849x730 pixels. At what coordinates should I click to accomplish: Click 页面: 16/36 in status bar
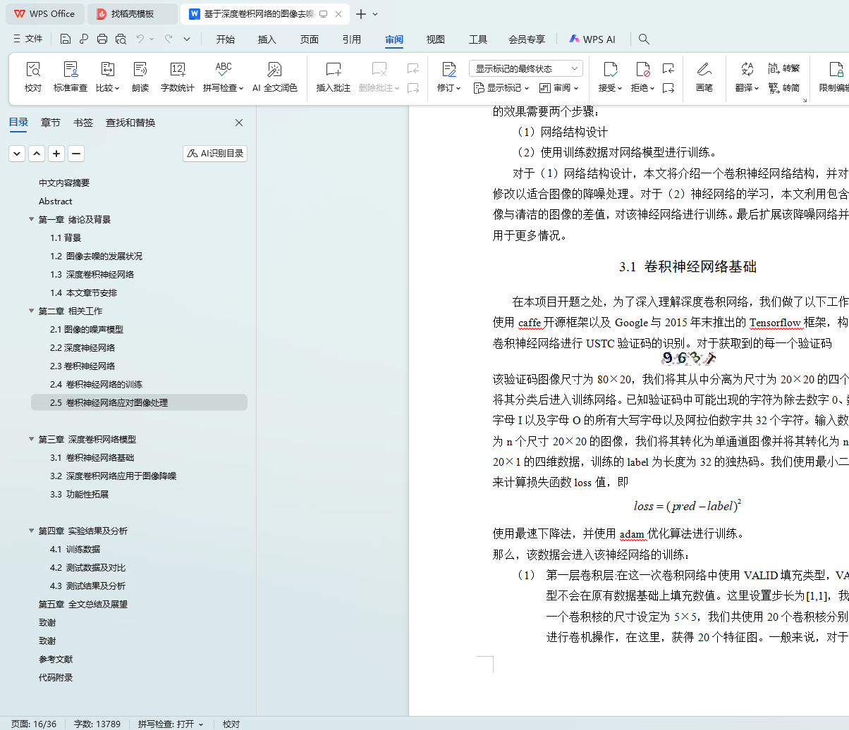(34, 724)
